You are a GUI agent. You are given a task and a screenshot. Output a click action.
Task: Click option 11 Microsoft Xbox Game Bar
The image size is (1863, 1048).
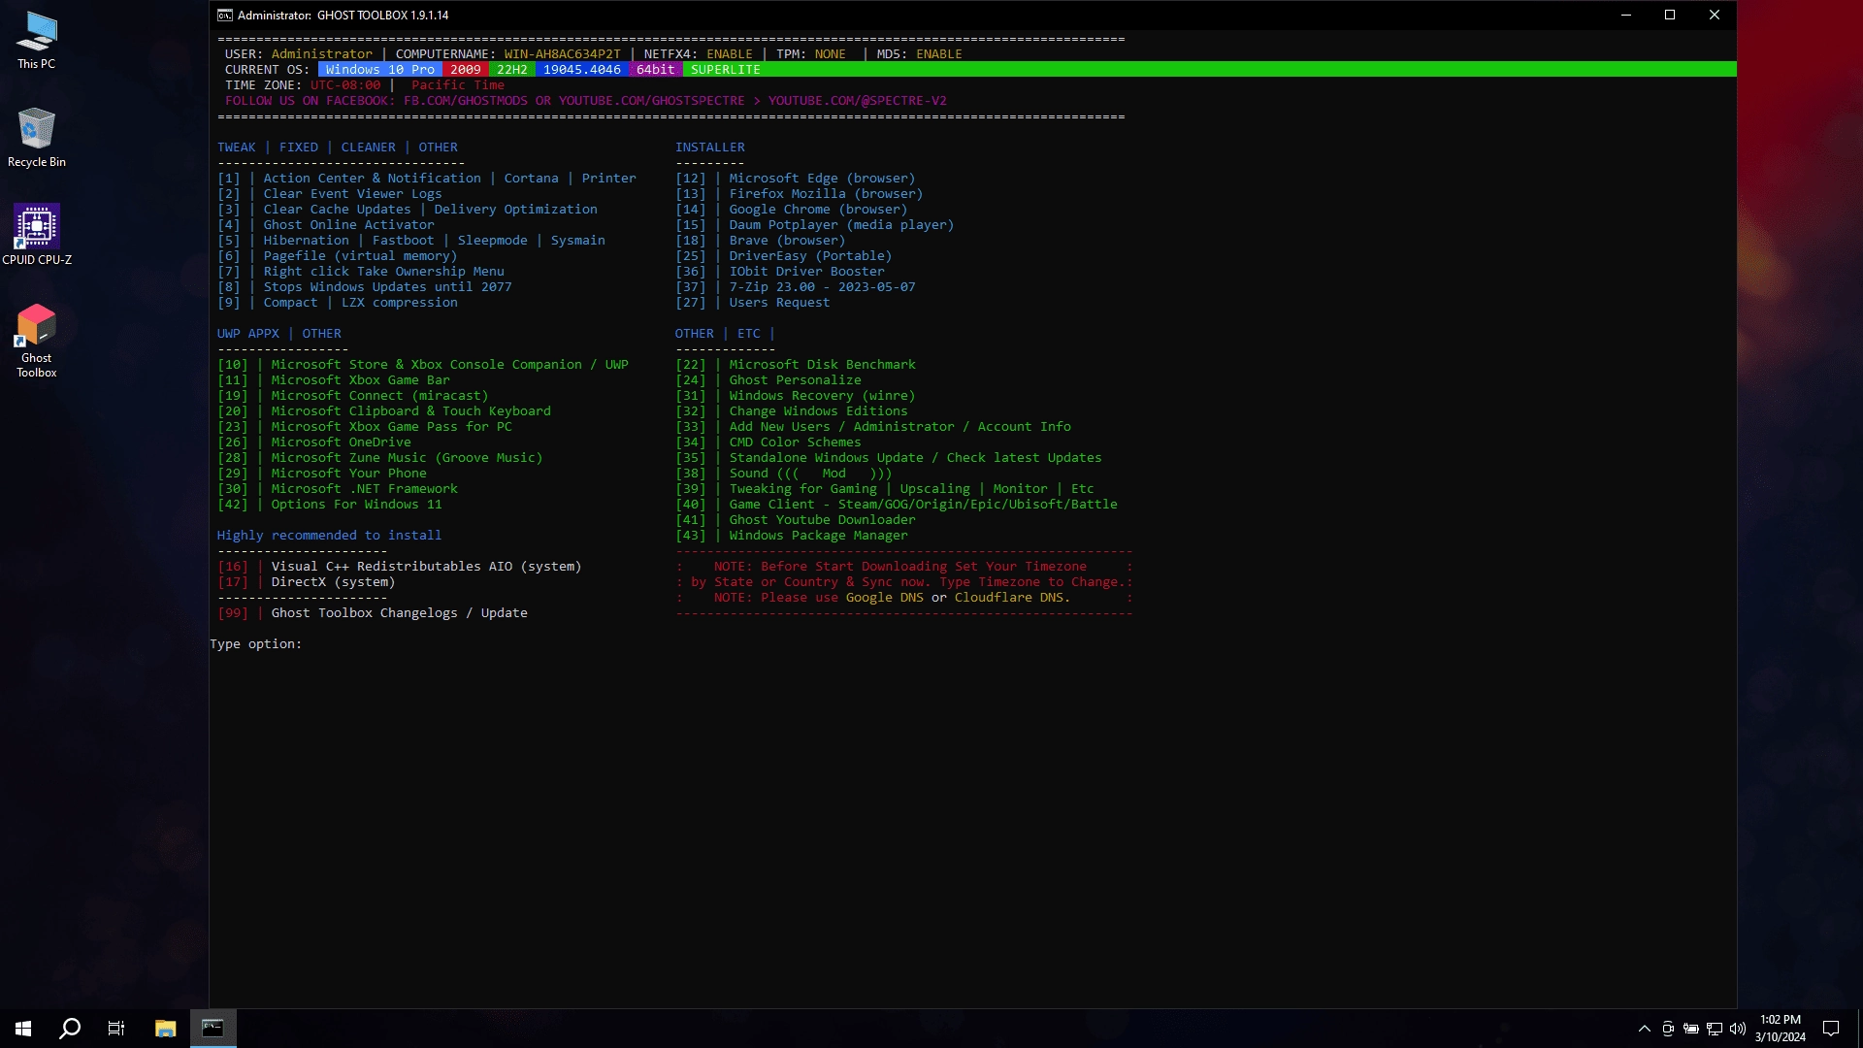[334, 380]
